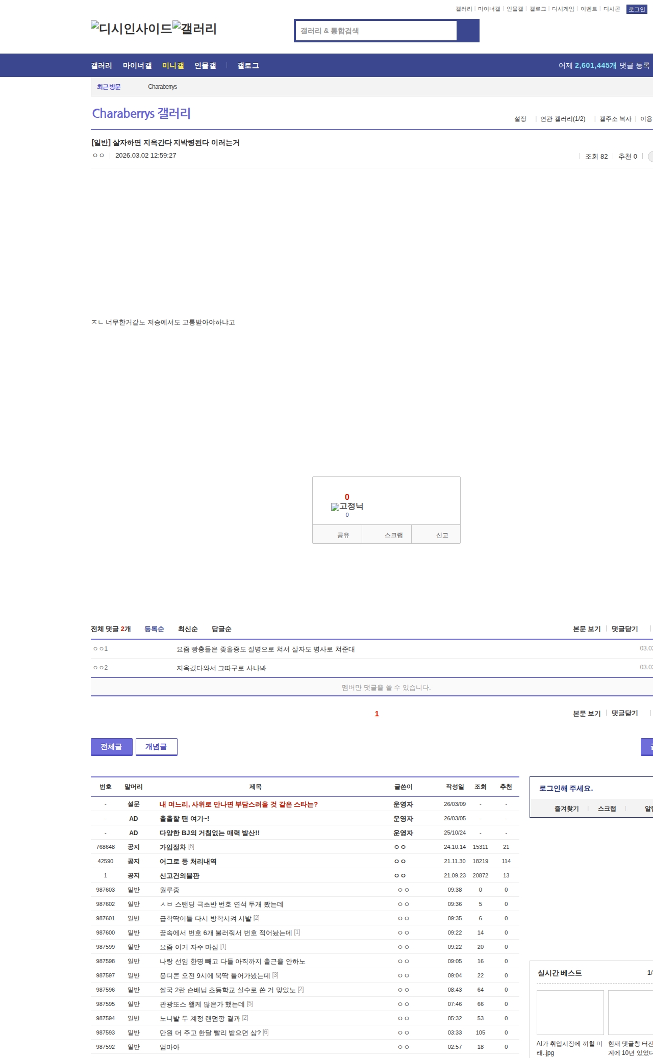
Task: Open the 설정 settings dropdown
Action: (520, 119)
